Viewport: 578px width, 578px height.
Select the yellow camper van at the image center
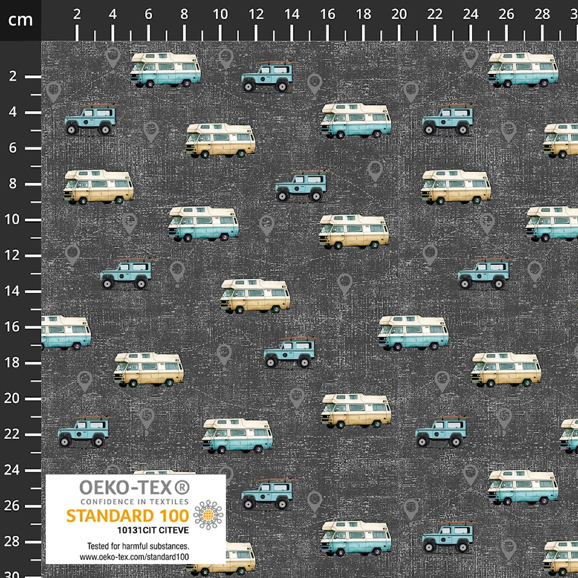click(255, 296)
